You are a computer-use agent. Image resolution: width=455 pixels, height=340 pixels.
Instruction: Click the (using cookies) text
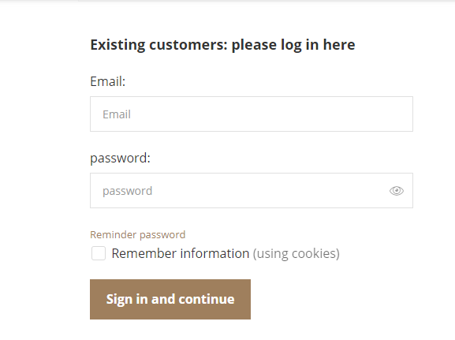(x=296, y=253)
